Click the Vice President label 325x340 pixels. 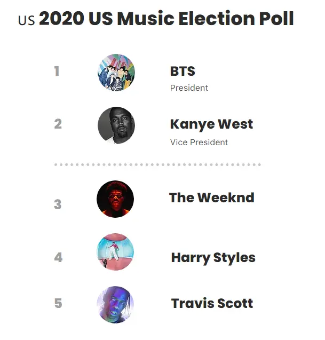[199, 142]
